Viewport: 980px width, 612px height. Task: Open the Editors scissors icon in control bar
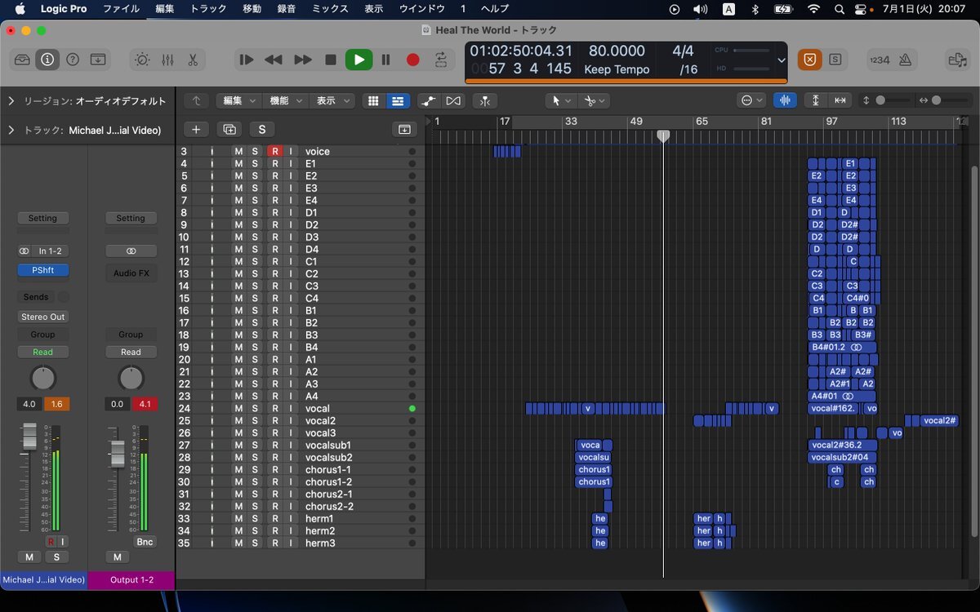[193, 60]
